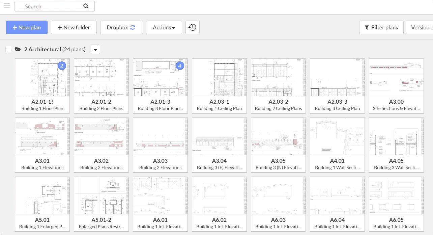Open the Version control dropdown

pos(422,27)
